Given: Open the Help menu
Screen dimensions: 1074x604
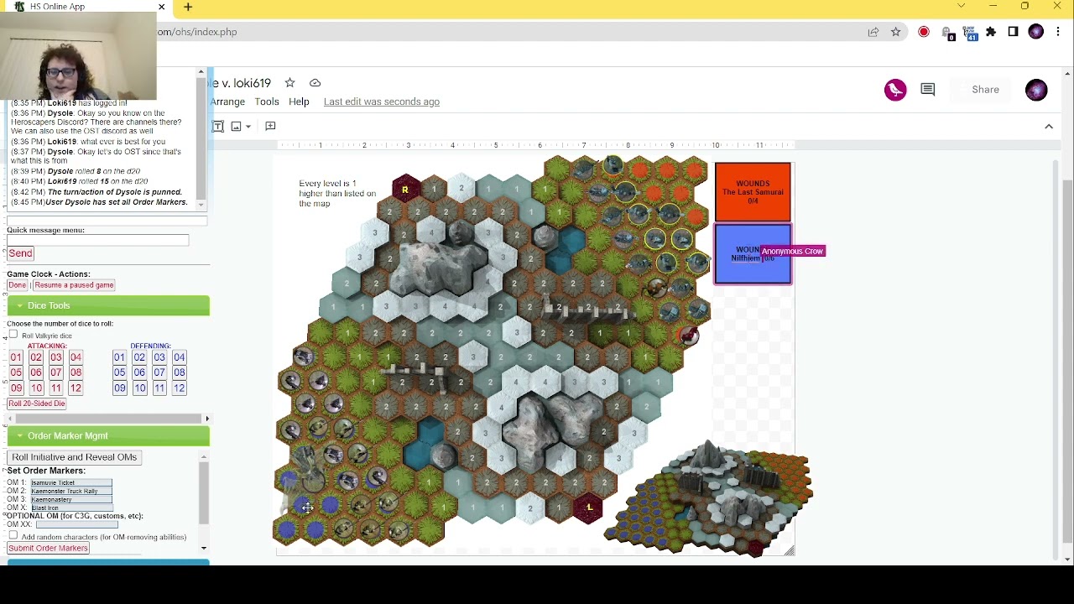Looking at the screenshot, I should point(299,102).
